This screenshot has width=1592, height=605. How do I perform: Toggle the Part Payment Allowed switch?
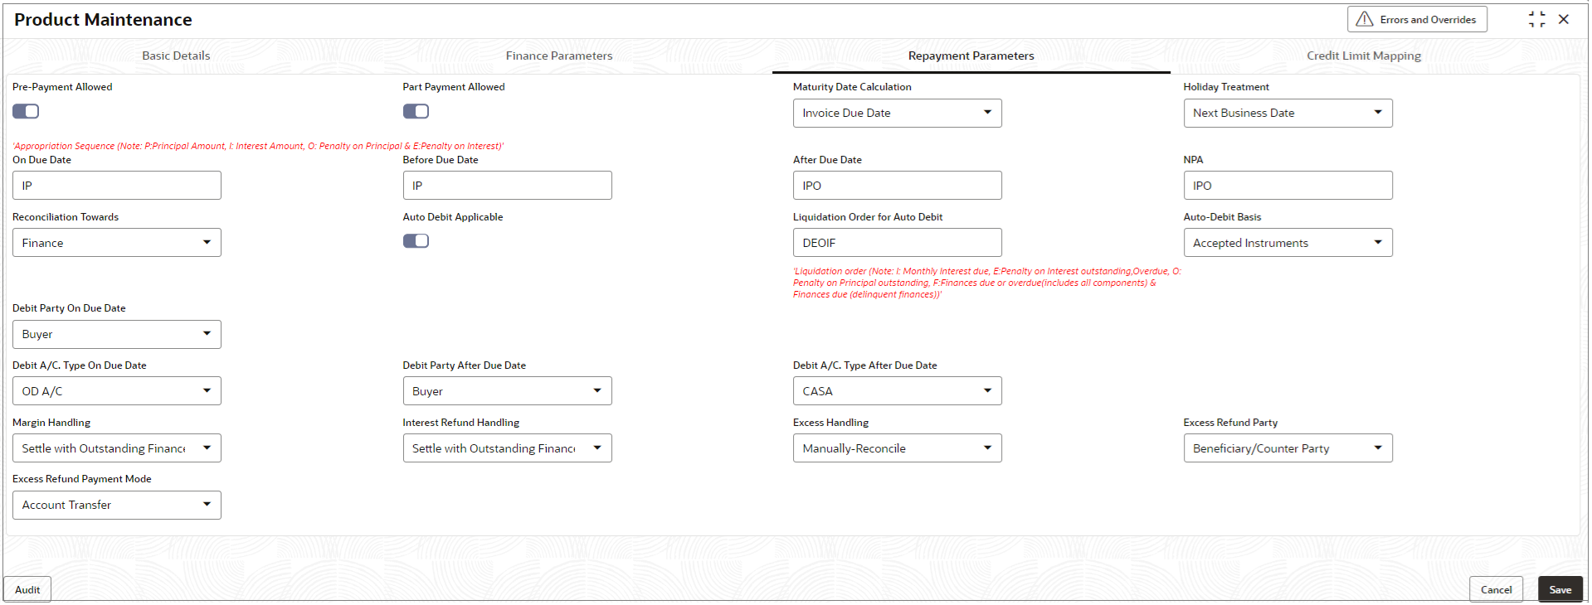[x=416, y=111]
